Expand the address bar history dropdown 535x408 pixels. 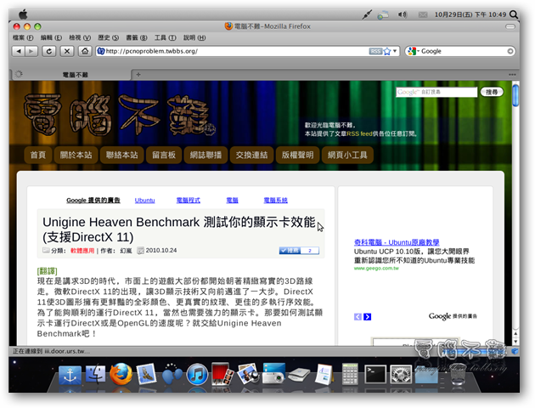[397, 51]
